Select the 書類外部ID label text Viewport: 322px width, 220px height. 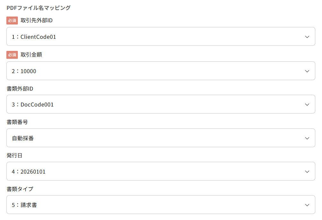tap(20, 88)
